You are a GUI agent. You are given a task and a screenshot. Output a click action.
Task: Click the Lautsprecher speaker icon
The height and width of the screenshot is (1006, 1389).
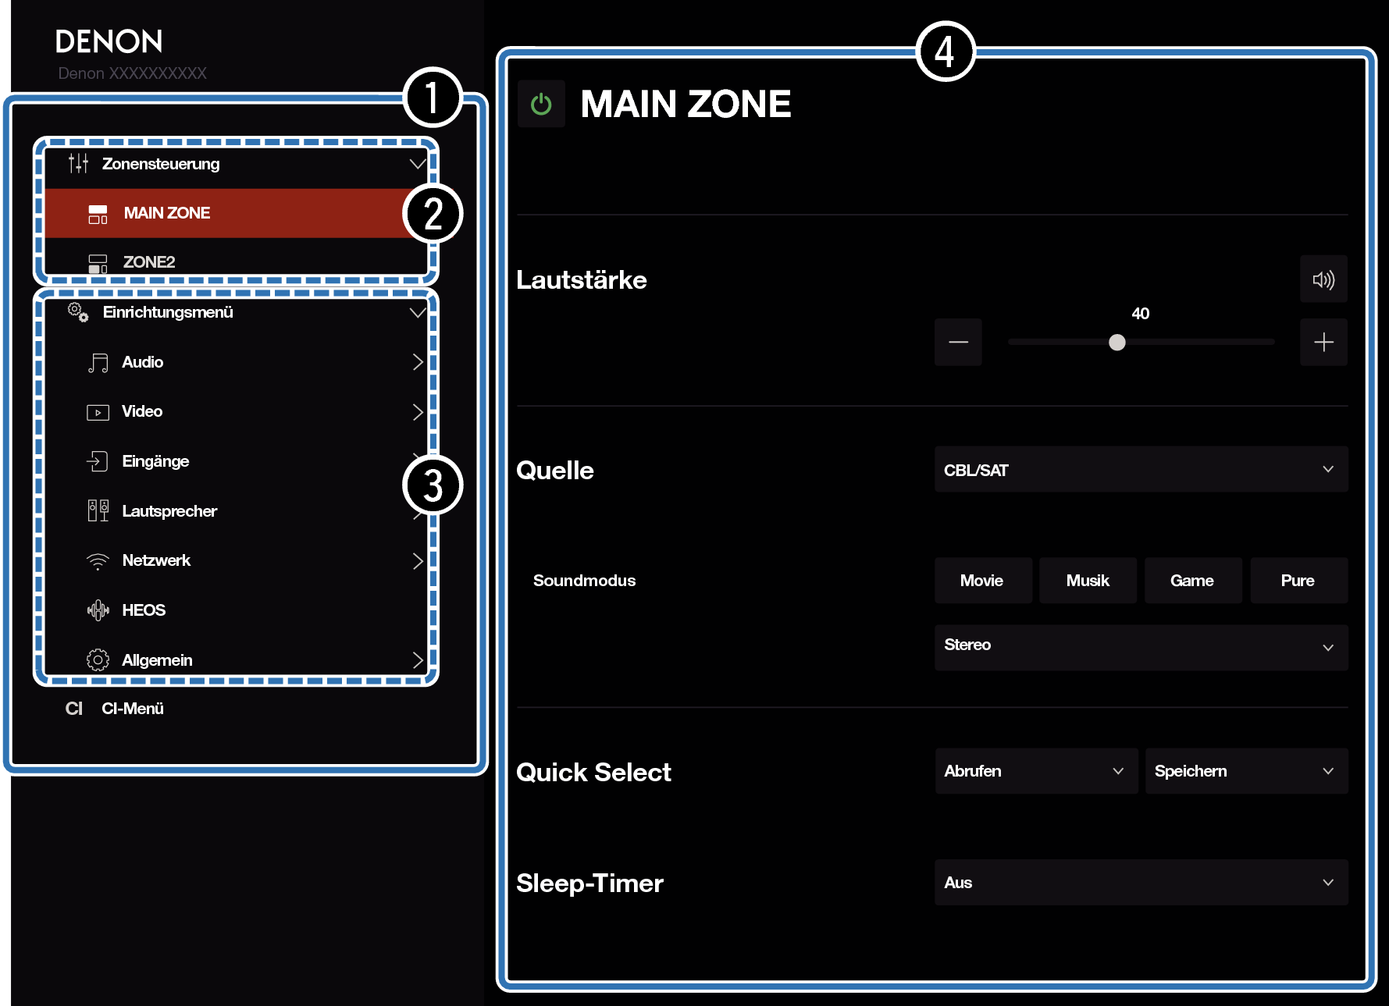point(98,511)
